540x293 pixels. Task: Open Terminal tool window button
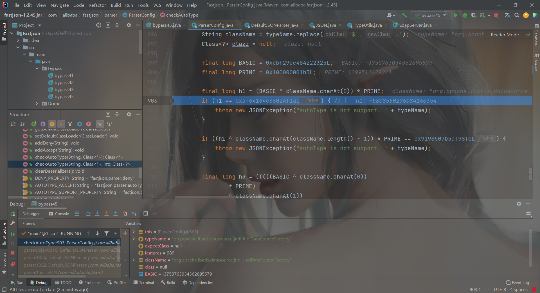(x=144, y=283)
